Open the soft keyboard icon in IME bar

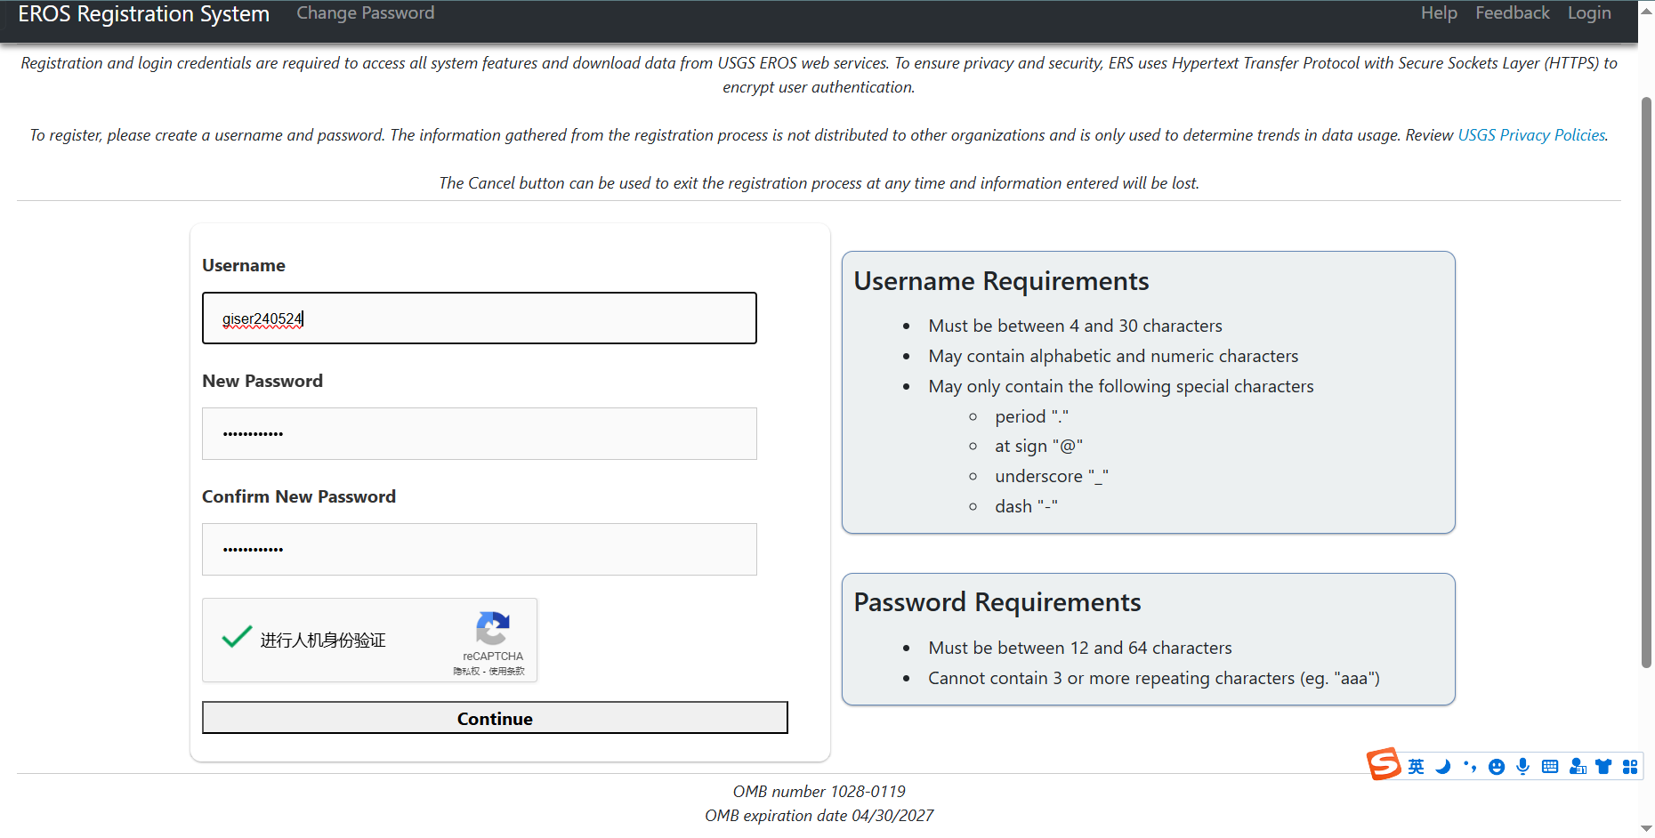point(1550,767)
